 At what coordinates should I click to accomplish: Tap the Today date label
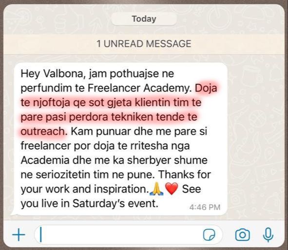[x=144, y=19]
